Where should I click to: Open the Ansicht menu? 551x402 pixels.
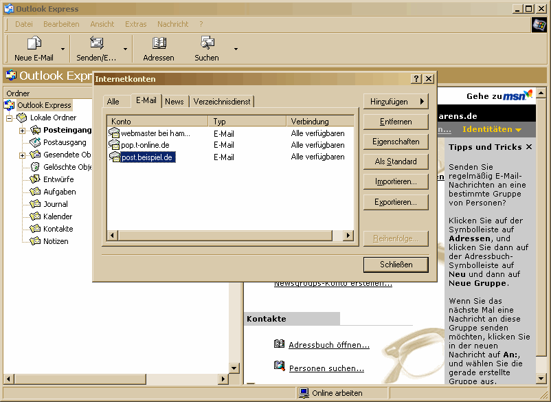(102, 24)
